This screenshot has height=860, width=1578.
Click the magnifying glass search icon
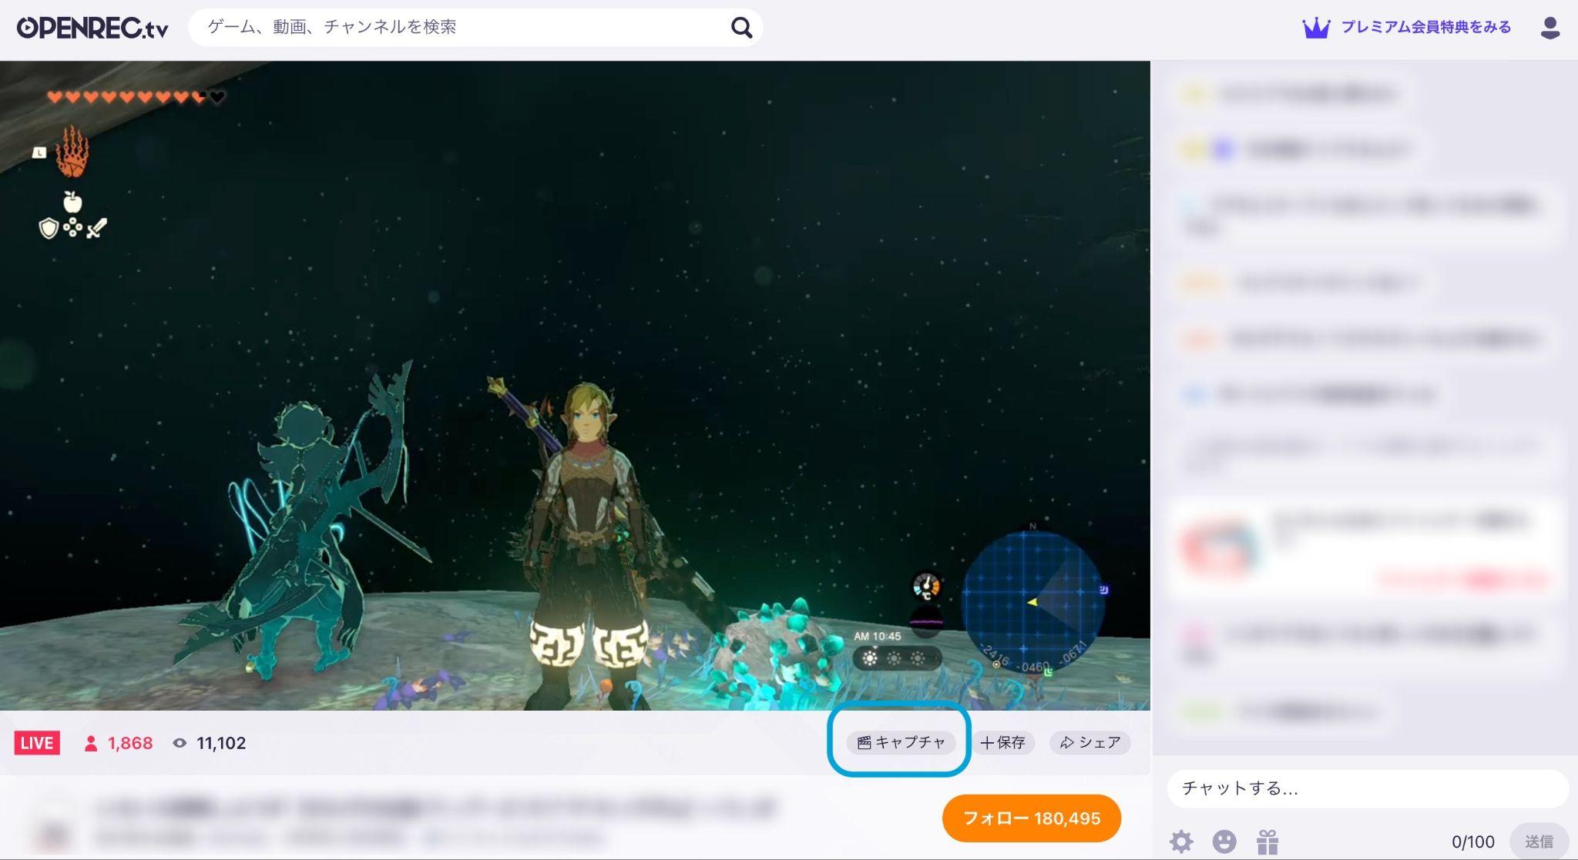click(741, 28)
